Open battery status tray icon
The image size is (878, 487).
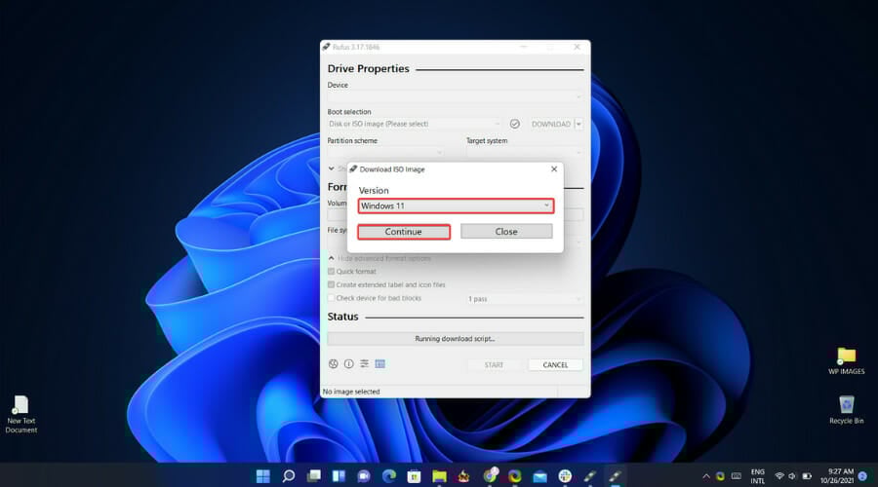807,476
